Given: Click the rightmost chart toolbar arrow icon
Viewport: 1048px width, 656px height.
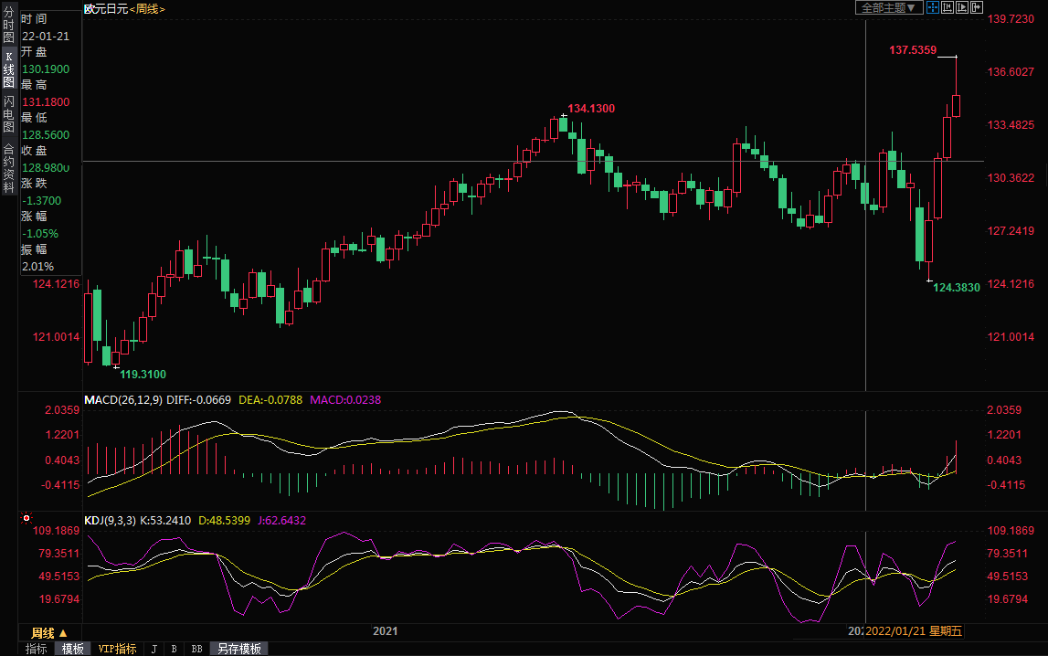Looking at the screenshot, I should [x=976, y=7].
